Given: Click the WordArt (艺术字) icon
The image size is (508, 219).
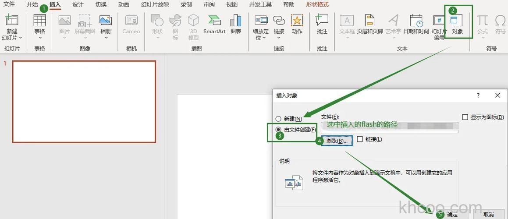Looking at the screenshot, I should pyautogui.click(x=393, y=21).
